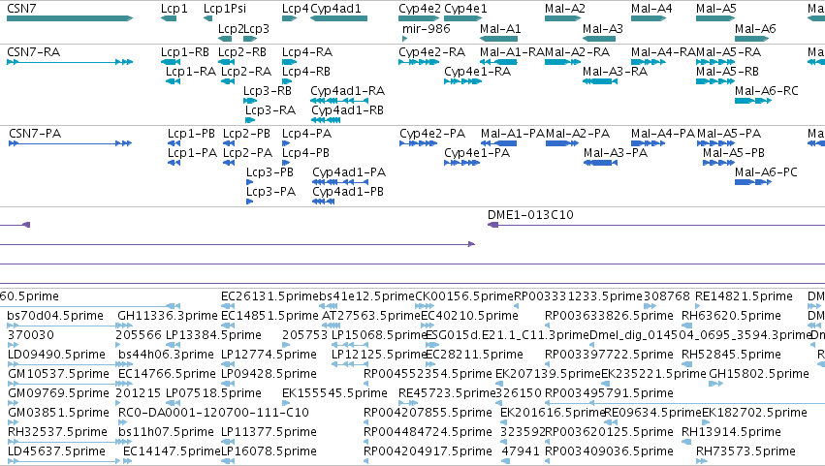825x466 pixels.
Task: Click EST EK207139.5prime
Action: (x=549, y=374)
